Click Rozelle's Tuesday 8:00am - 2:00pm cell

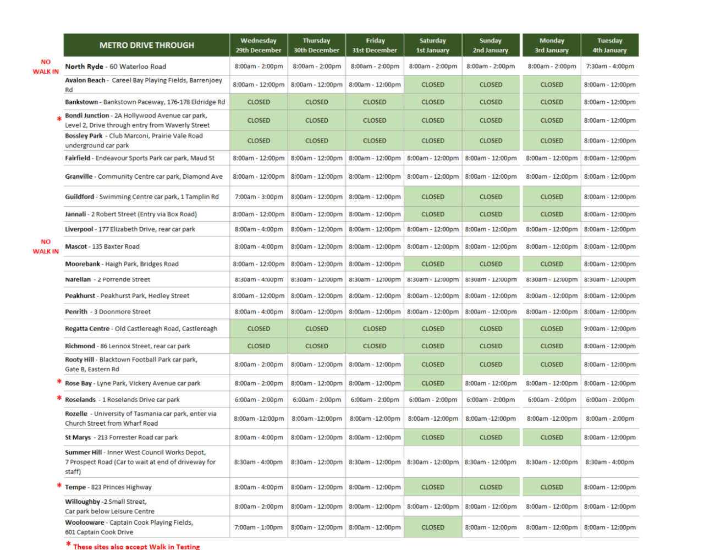pyautogui.click(x=609, y=419)
